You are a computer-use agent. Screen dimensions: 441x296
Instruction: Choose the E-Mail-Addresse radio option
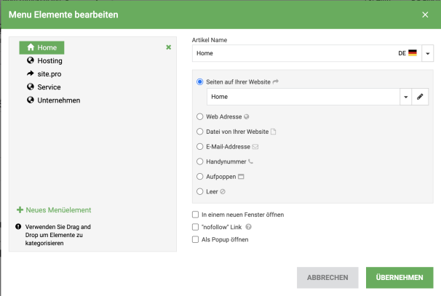pyautogui.click(x=200, y=146)
